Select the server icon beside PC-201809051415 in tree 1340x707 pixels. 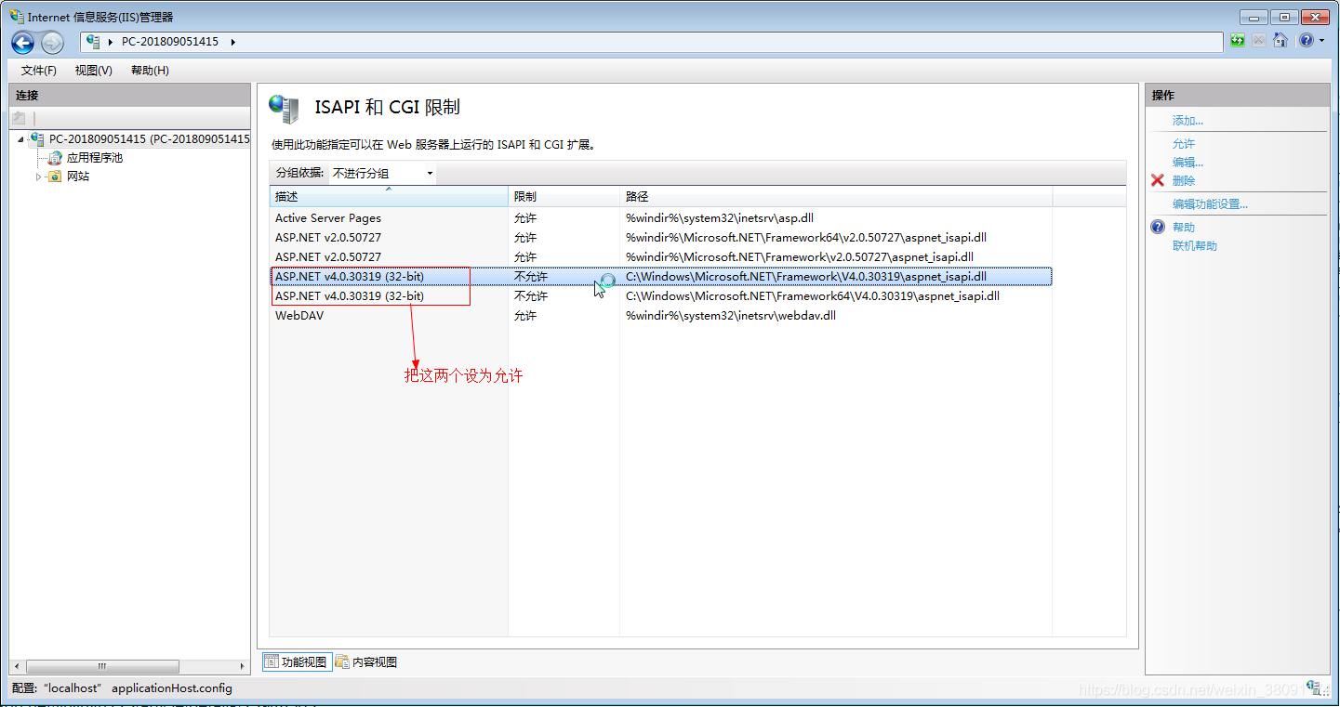pos(37,139)
